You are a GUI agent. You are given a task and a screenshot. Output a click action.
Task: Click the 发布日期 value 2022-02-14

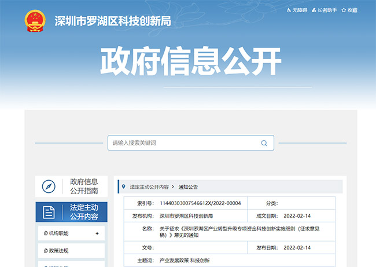(297, 248)
